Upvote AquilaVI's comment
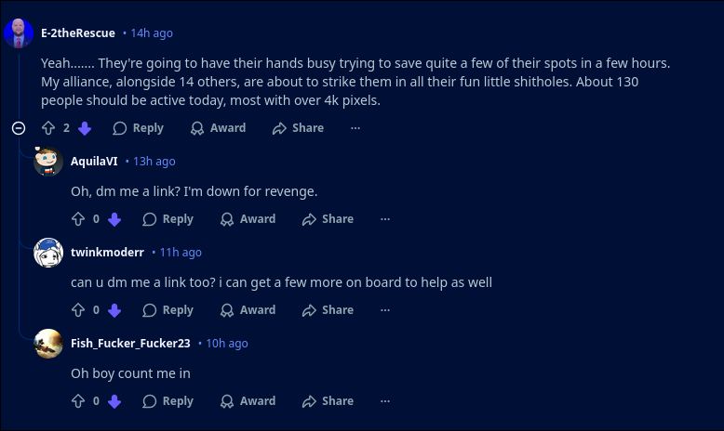Viewport: 724px width, 431px height. click(x=78, y=219)
